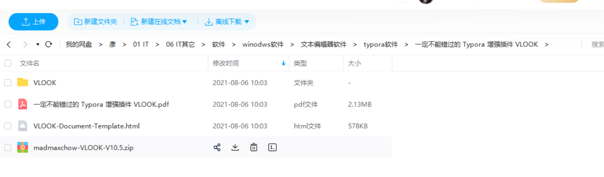Open the 新建在线文档 dropdown

coord(159,22)
